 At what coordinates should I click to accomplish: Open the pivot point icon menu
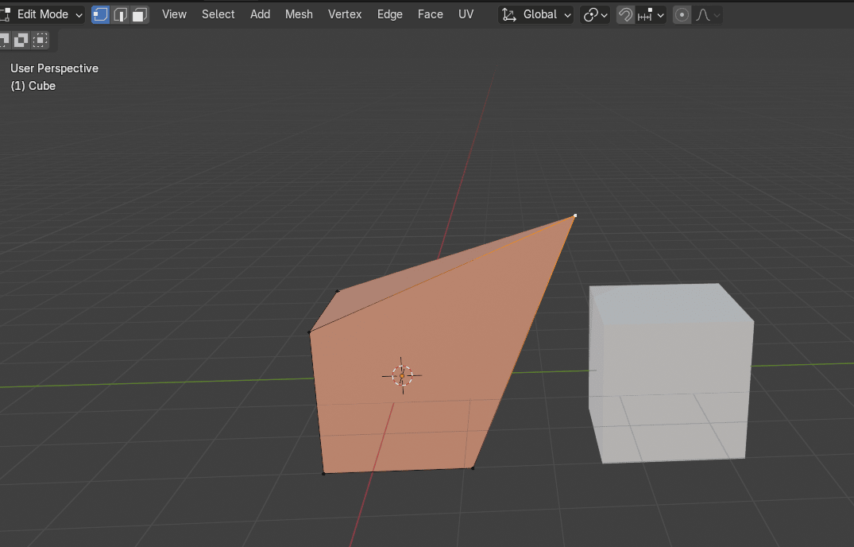595,14
